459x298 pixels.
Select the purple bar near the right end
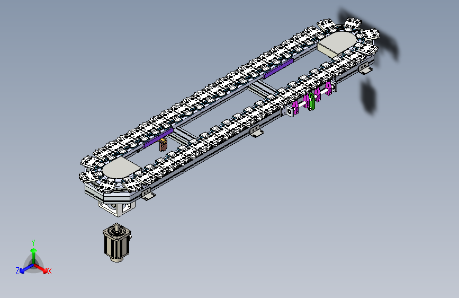[278, 69]
